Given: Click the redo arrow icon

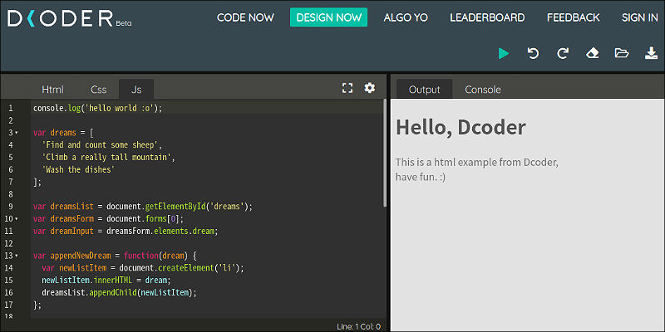Looking at the screenshot, I should [563, 53].
